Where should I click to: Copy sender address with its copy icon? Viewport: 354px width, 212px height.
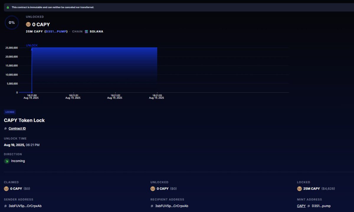pyautogui.click(x=6, y=206)
